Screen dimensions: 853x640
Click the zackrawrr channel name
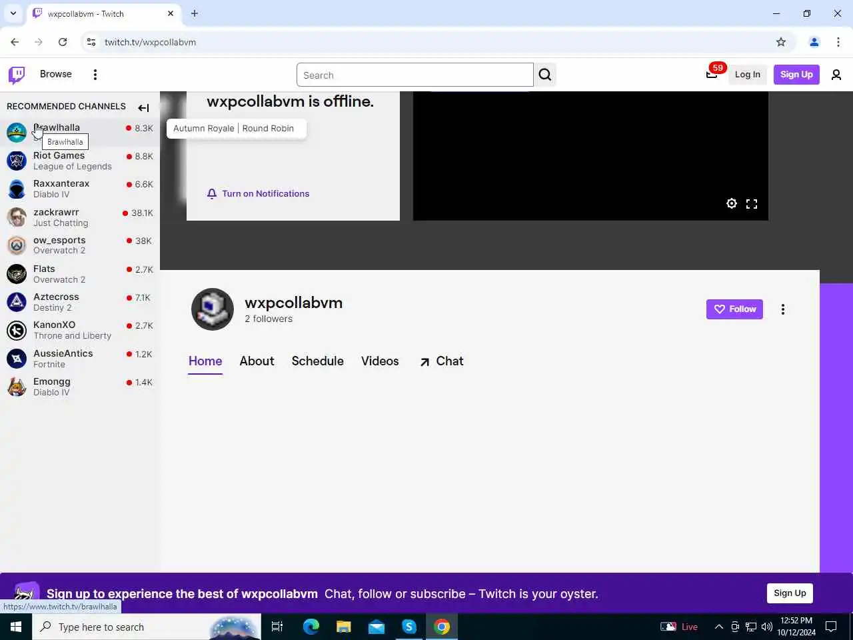(56, 212)
